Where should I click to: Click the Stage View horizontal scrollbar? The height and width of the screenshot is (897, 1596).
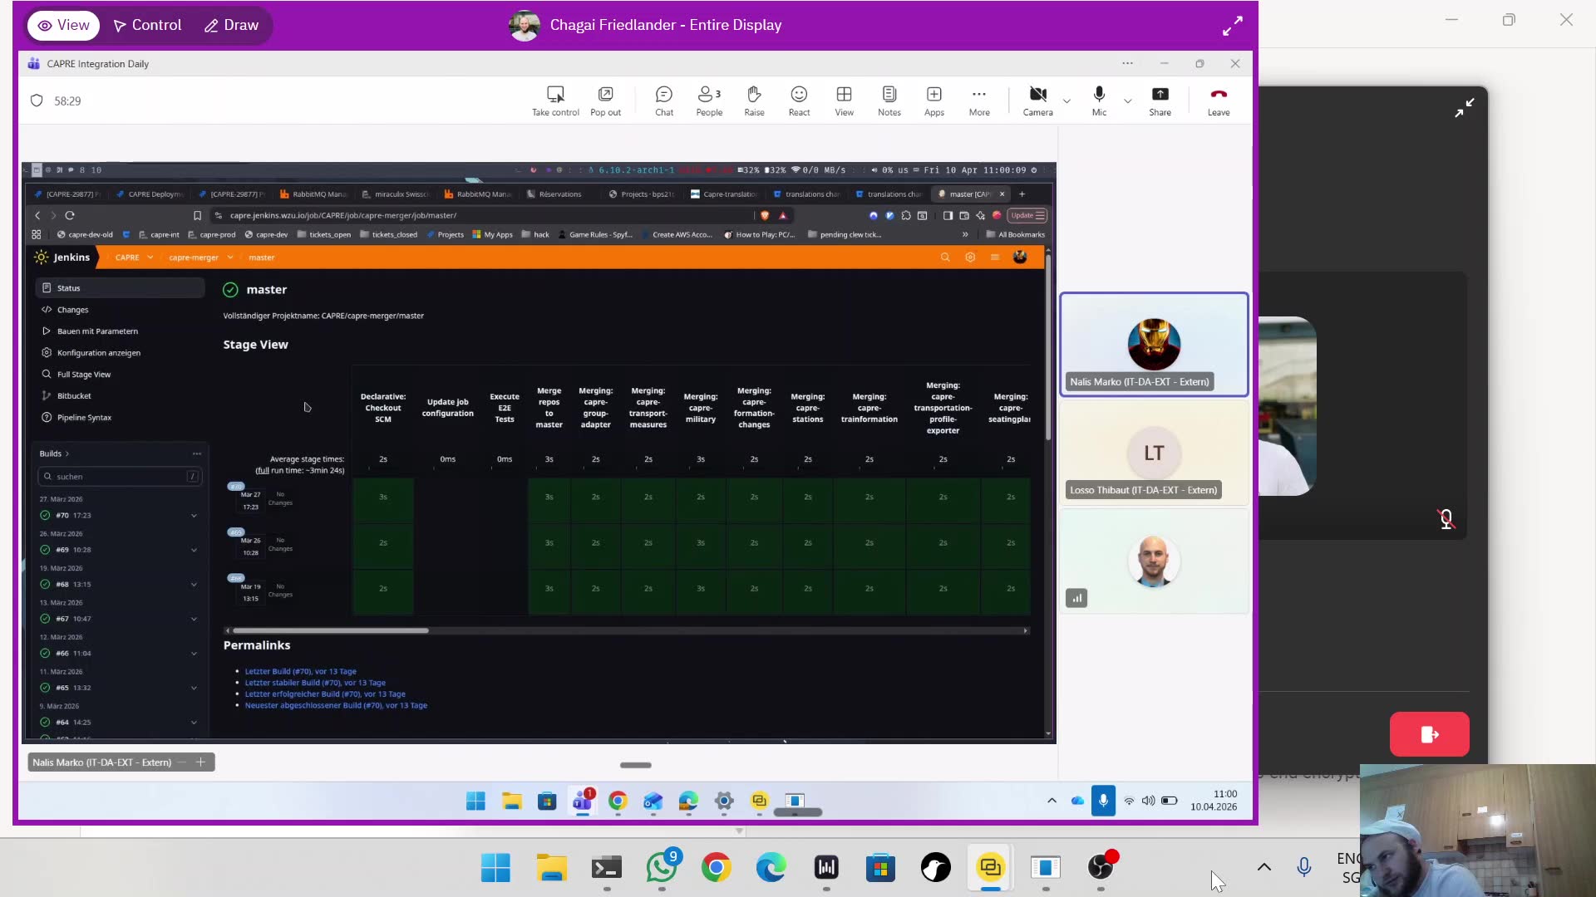330,631
